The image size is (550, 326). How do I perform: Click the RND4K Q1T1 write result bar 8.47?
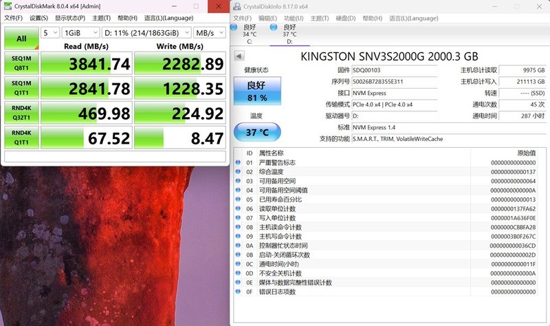[x=180, y=138]
